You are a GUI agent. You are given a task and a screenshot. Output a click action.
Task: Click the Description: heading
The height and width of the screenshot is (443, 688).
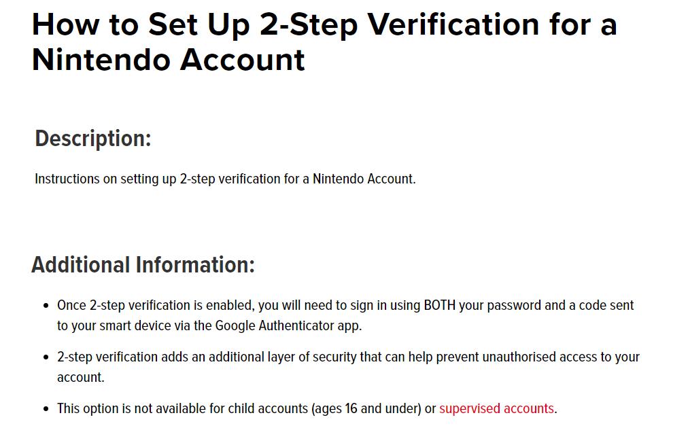click(93, 139)
